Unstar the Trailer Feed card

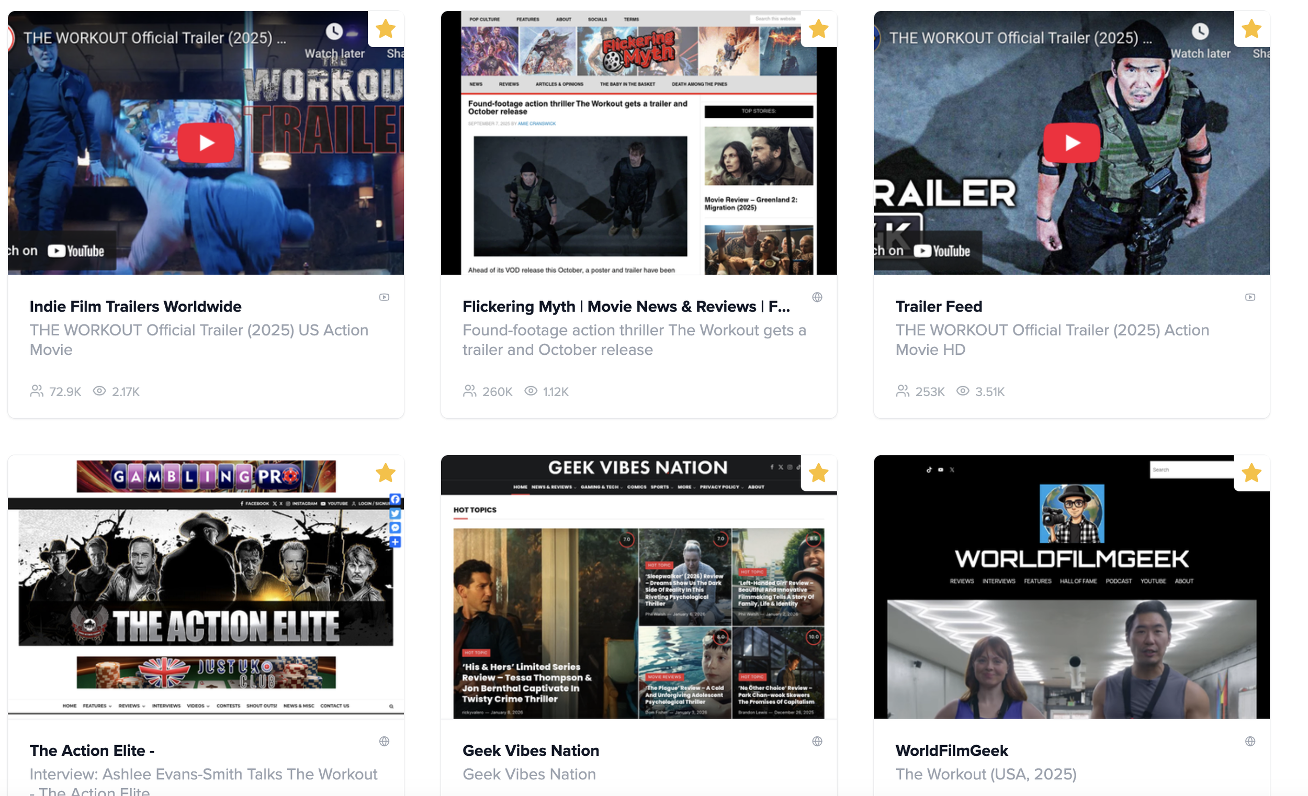pos(1251,29)
